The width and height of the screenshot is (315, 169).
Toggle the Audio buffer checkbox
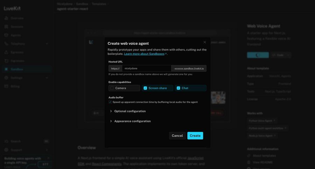(110, 102)
